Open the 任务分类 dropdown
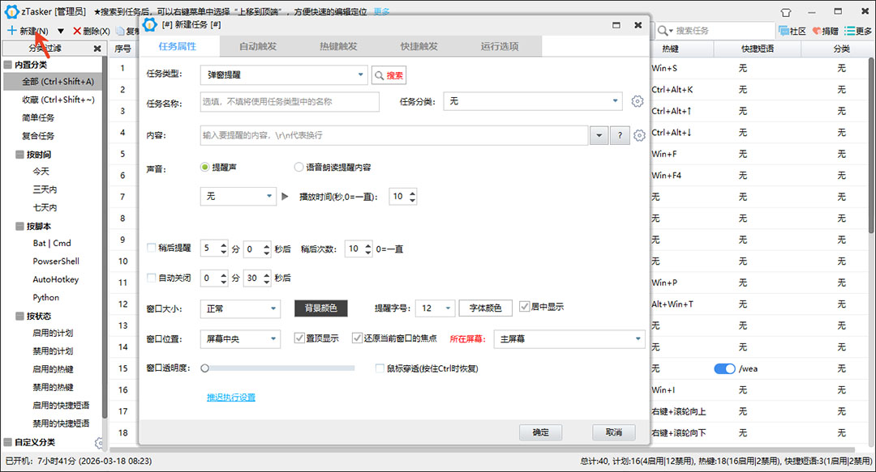This screenshot has width=876, height=472. [x=532, y=101]
